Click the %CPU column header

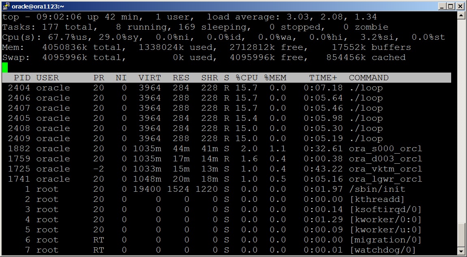pyautogui.click(x=246, y=78)
